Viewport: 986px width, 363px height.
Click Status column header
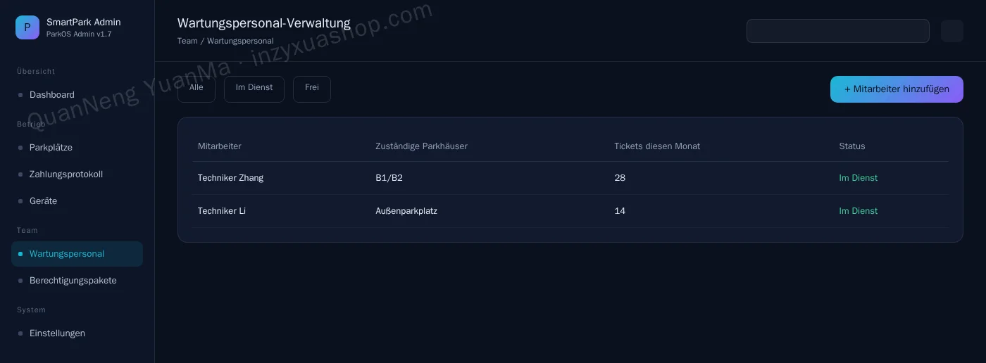coord(852,146)
